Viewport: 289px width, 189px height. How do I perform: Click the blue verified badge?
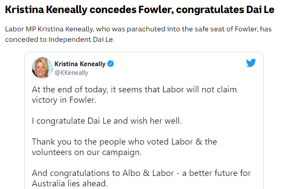pos(111,64)
